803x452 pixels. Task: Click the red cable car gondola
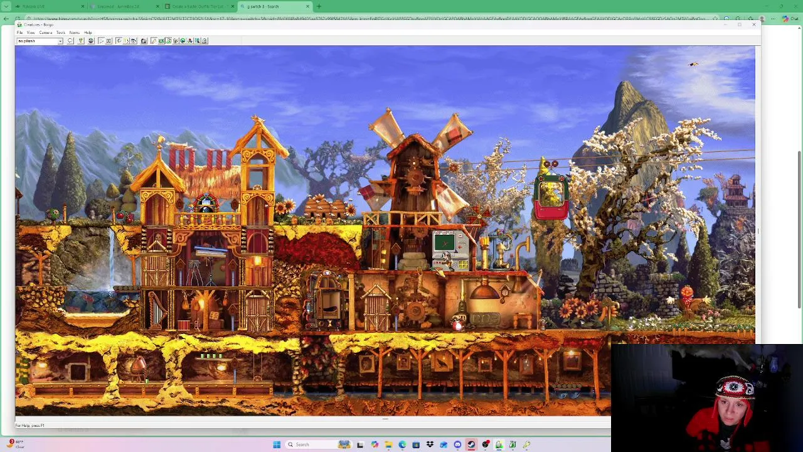[551, 198]
